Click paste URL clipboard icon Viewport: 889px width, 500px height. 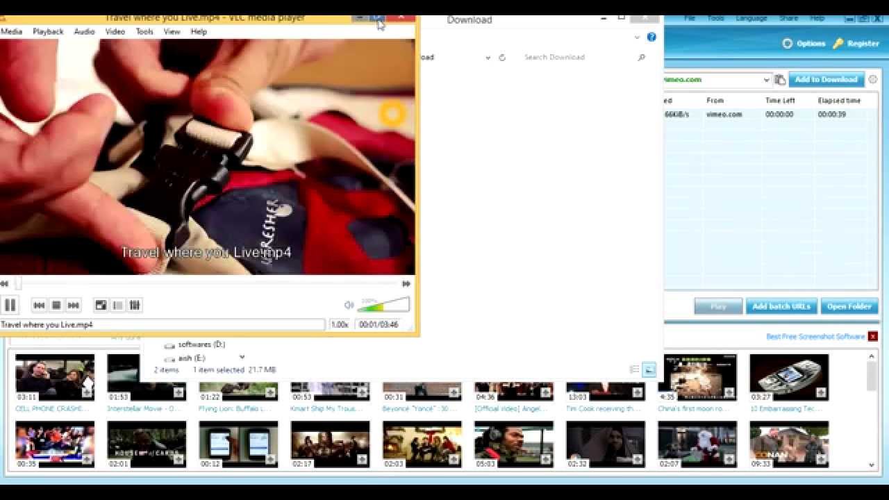[x=780, y=80]
